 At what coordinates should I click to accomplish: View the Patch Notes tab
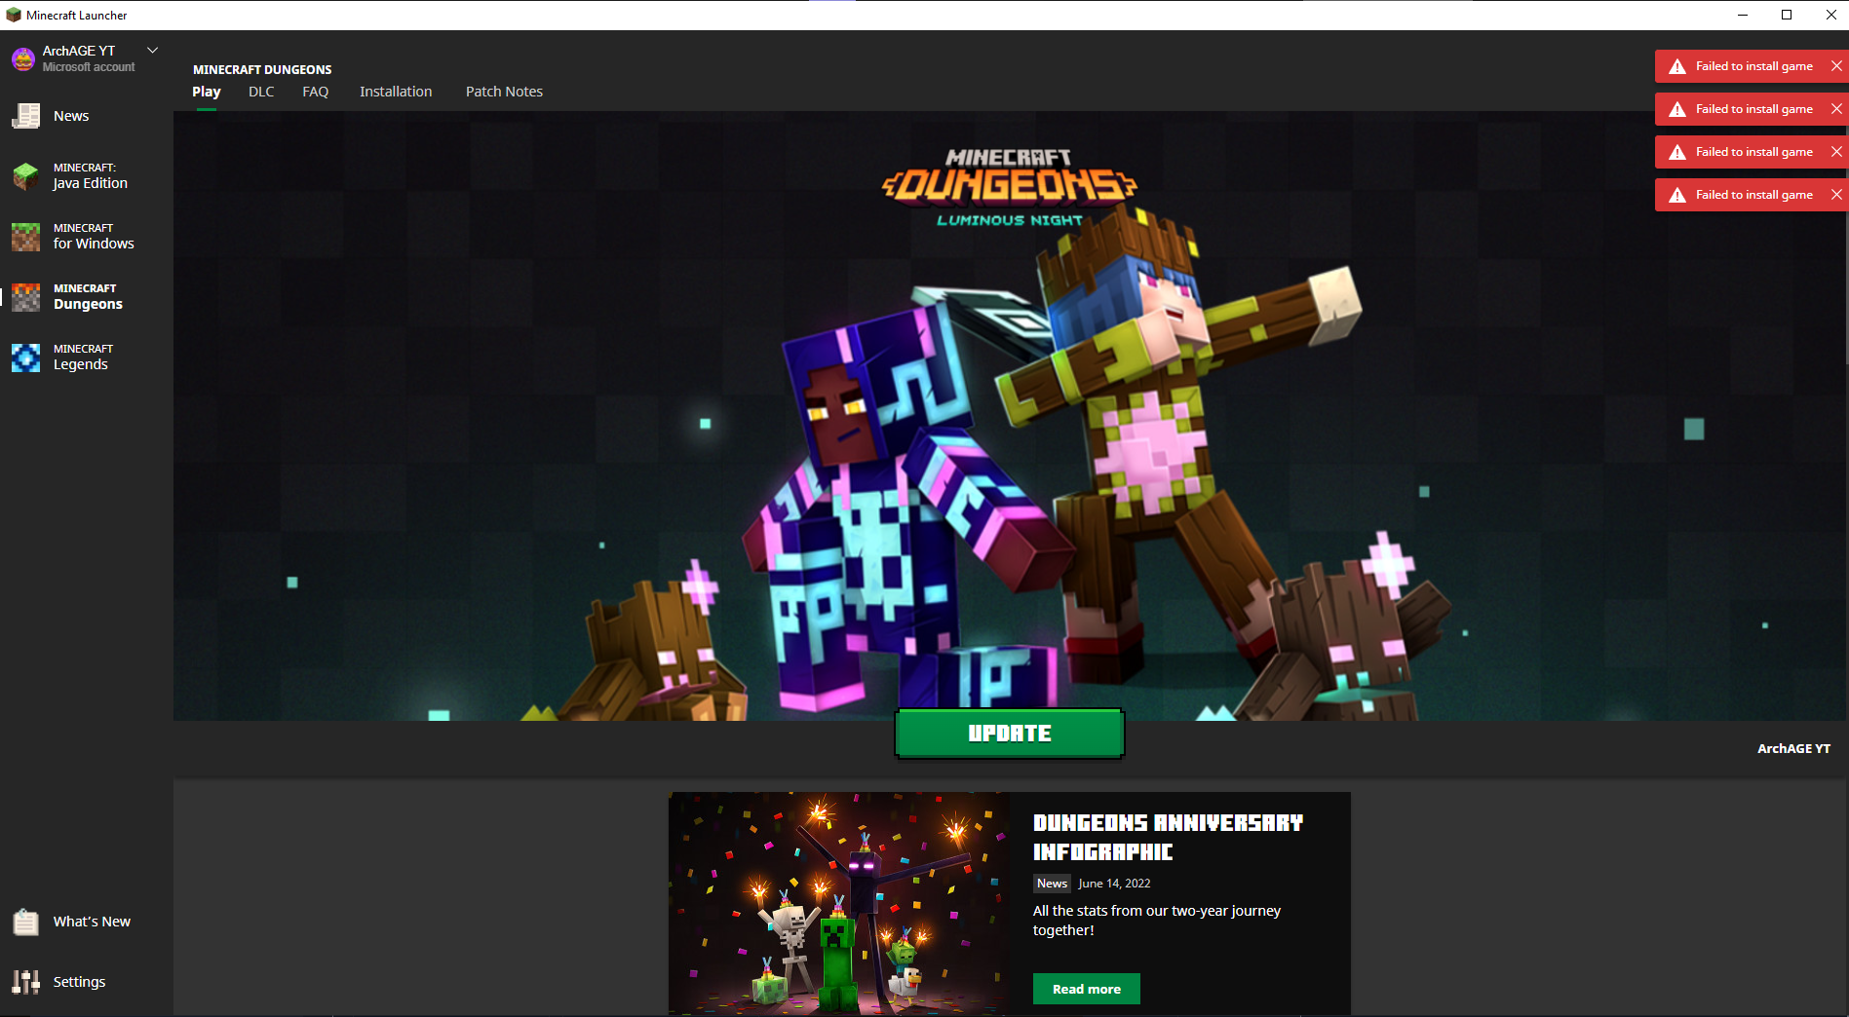click(x=504, y=92)
